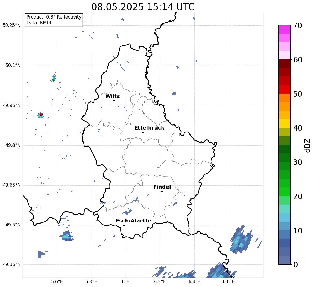
Task: Click the Wiltz location cross marker
Action: tap(114, 100)
